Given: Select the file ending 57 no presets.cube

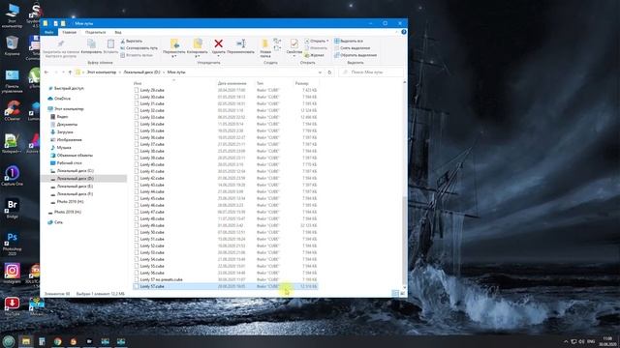Looking at the screenshot, I should pyautogui.click(x=226, y=279).
